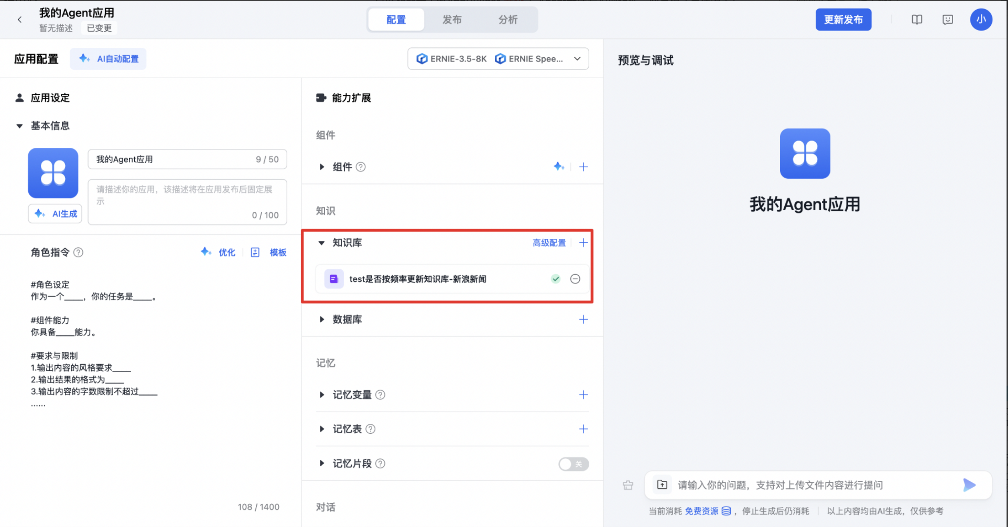The height and width of the screenshot is (527, 1008).
Task: Switch to the 配置 tab
Action: [396, 19]
